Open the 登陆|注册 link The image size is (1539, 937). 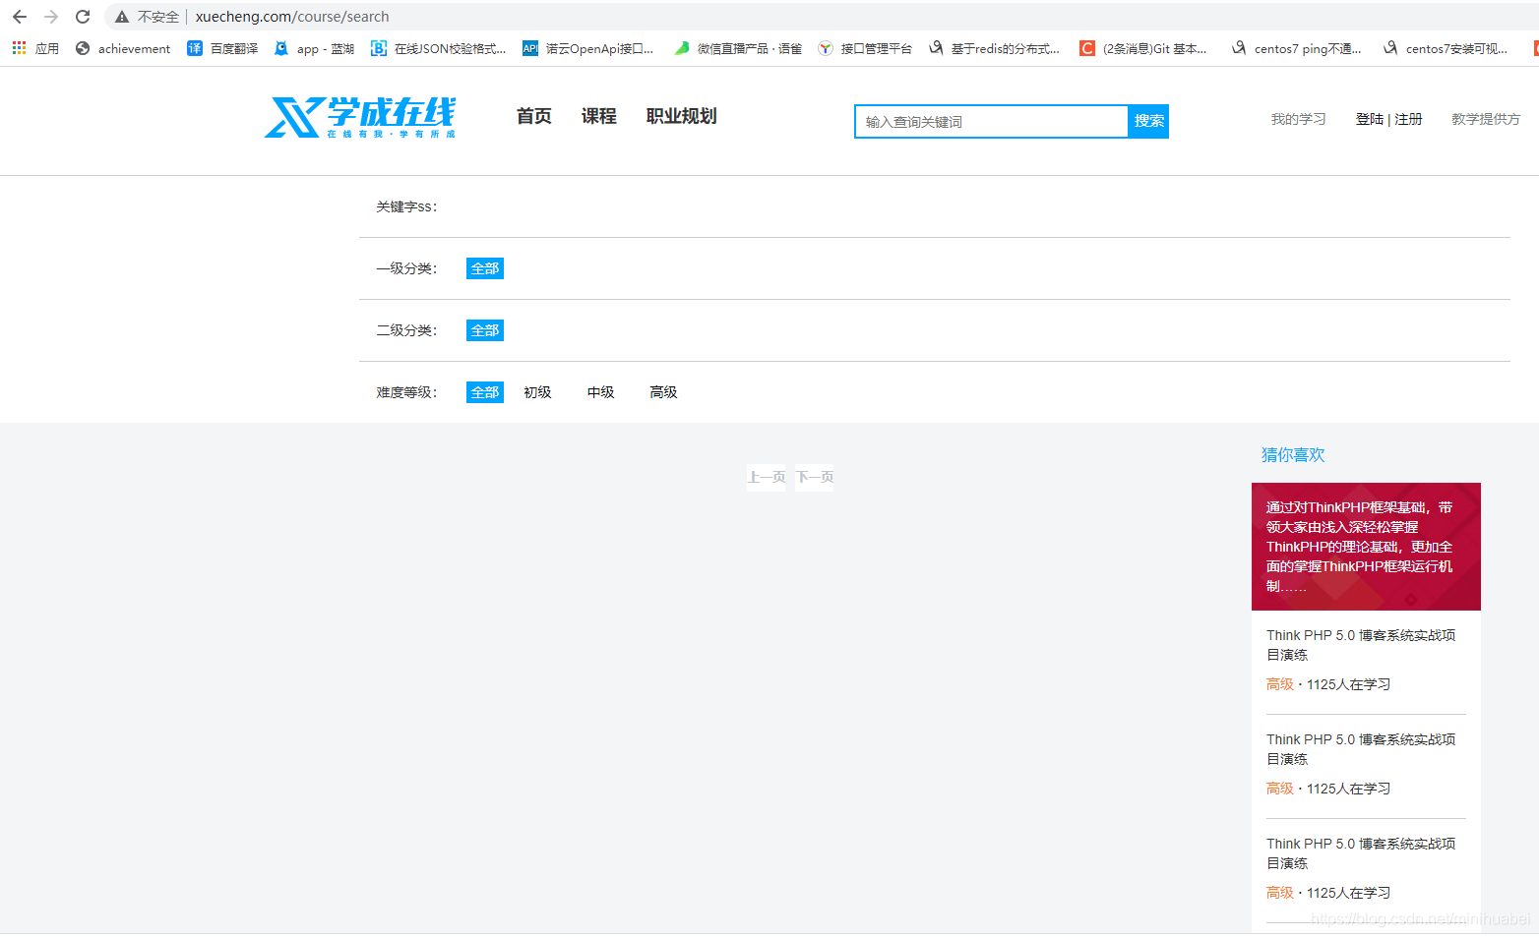pyautogui.click(x=1388, y=118)
